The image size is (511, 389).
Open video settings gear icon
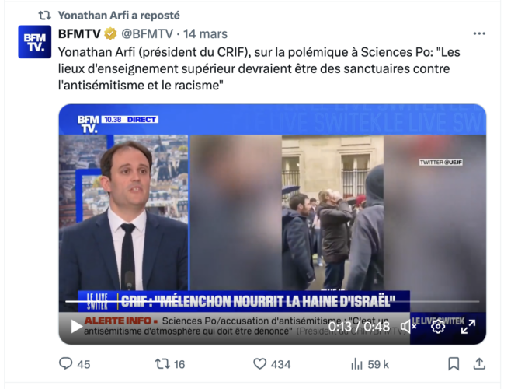438,326
